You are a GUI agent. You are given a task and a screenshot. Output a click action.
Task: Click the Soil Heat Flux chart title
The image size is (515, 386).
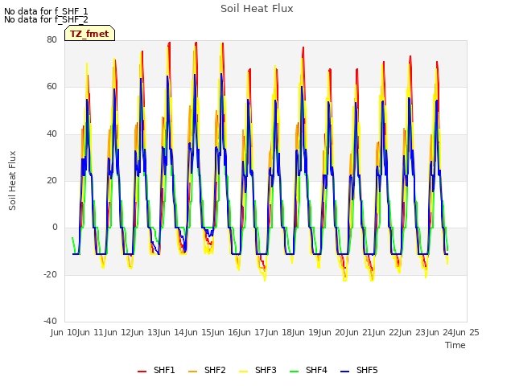(257, 9)
